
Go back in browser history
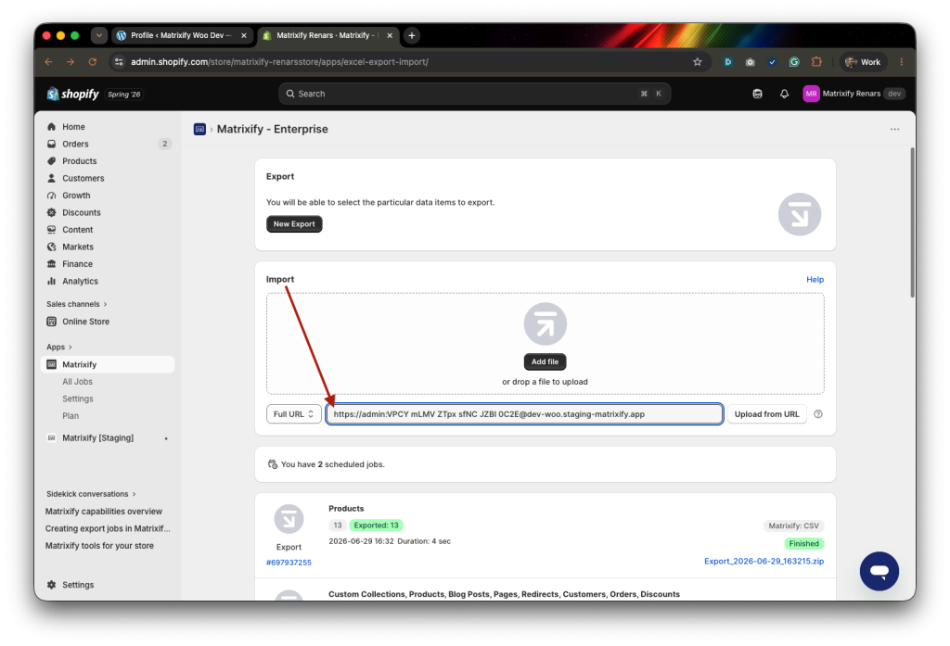click(48, 62)
